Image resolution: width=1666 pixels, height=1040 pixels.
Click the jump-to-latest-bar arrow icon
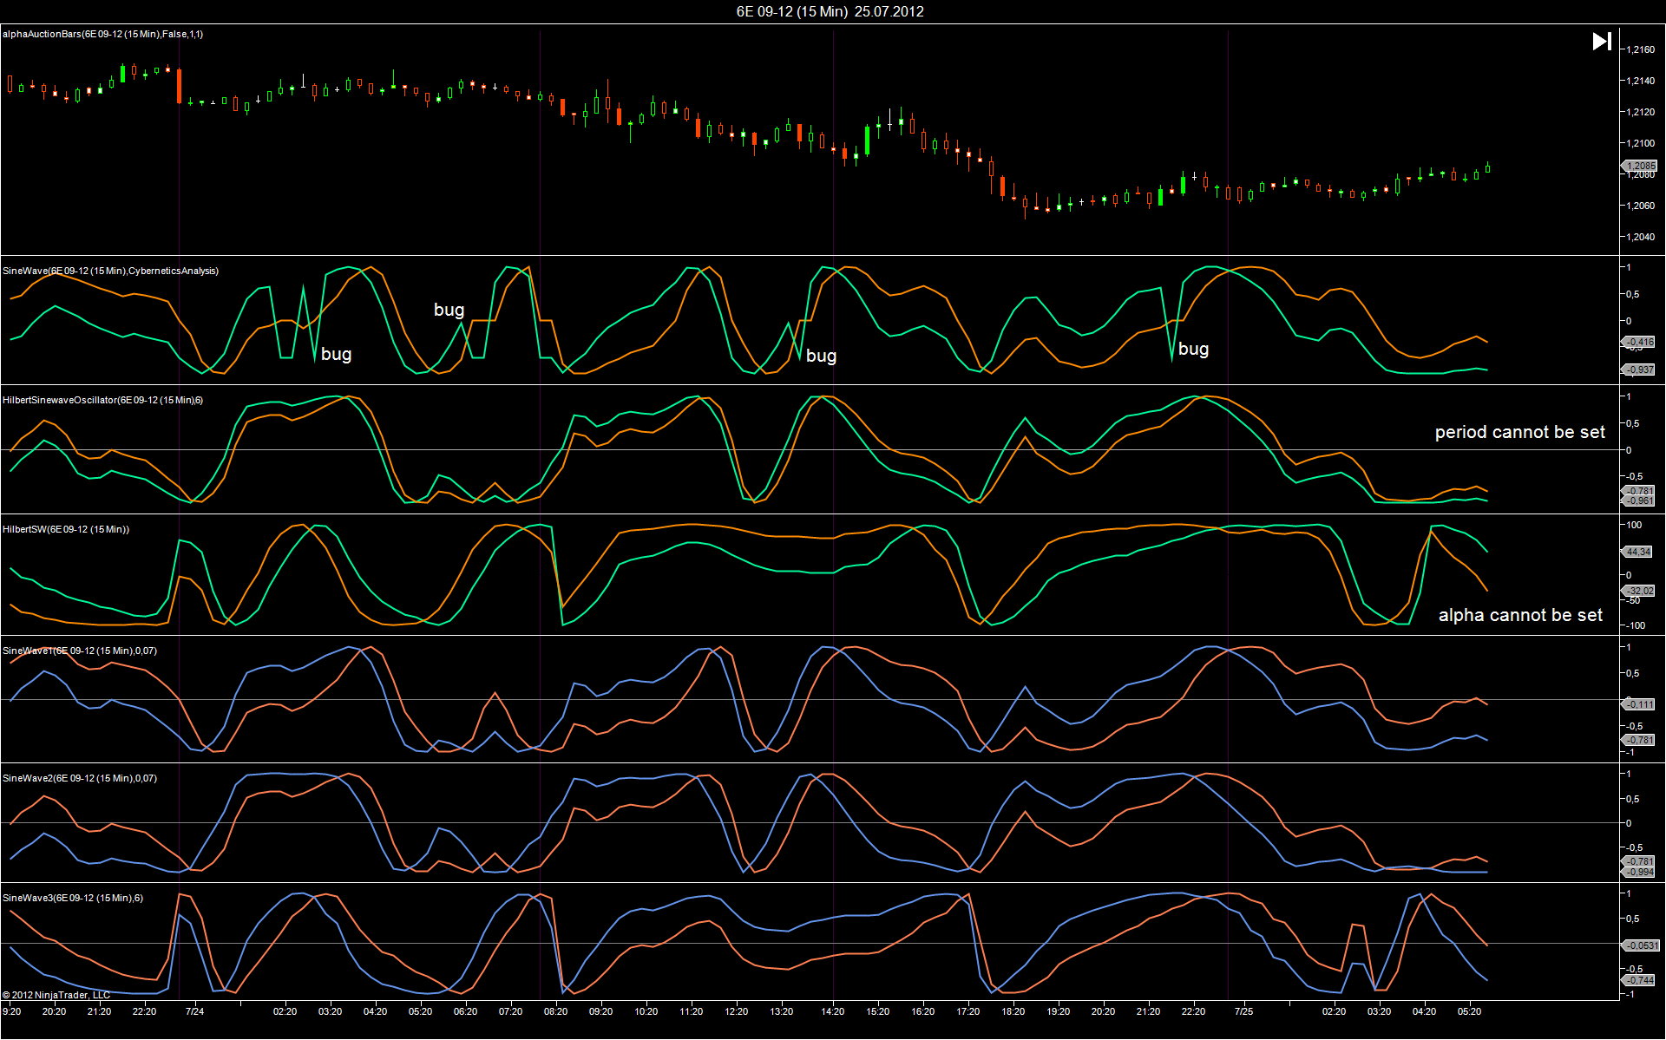click(1602, 42)
